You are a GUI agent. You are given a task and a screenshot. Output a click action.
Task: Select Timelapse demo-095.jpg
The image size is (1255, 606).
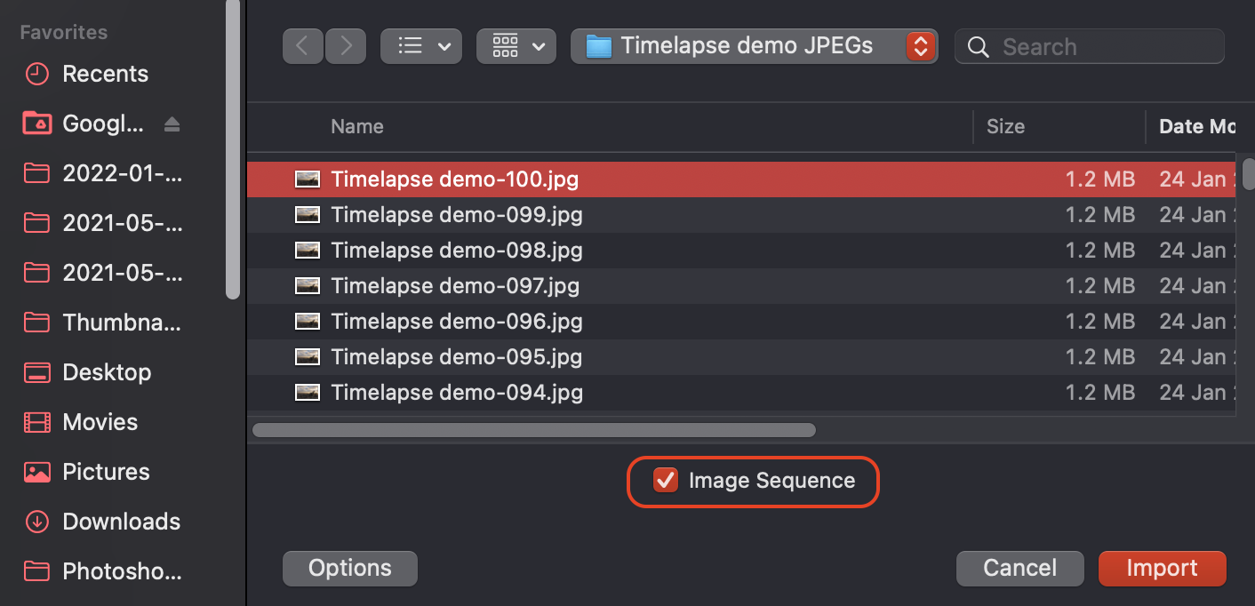click(741, 357)
